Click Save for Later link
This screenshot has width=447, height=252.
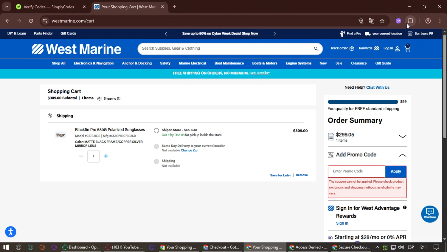pyautogui.click(x=280, y=175)
